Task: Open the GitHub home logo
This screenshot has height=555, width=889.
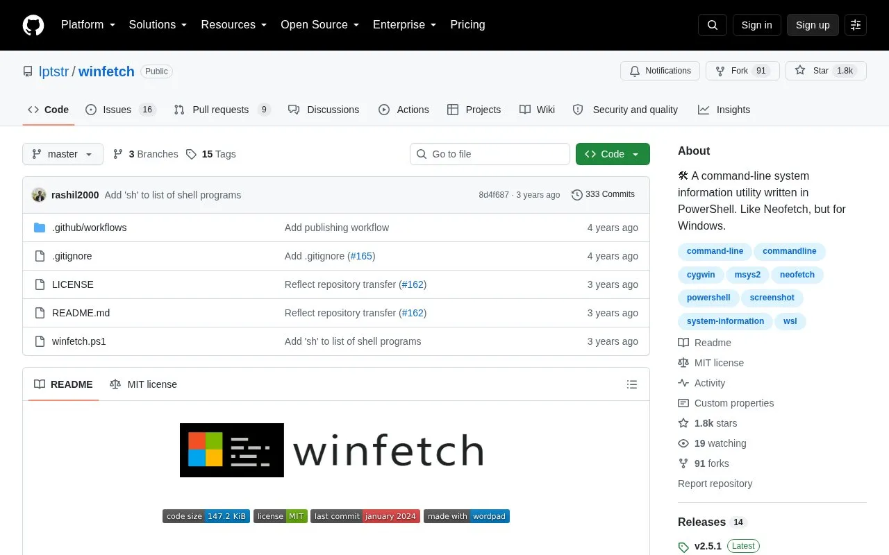Action: pyautogui.click(x=33, y=25)
